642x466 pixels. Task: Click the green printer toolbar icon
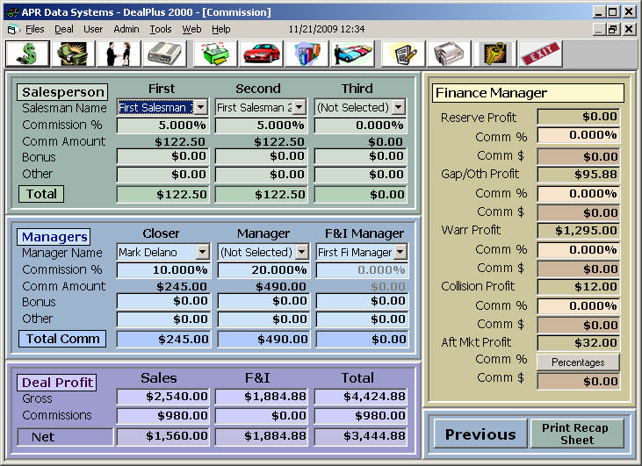(x=215, y=54)
